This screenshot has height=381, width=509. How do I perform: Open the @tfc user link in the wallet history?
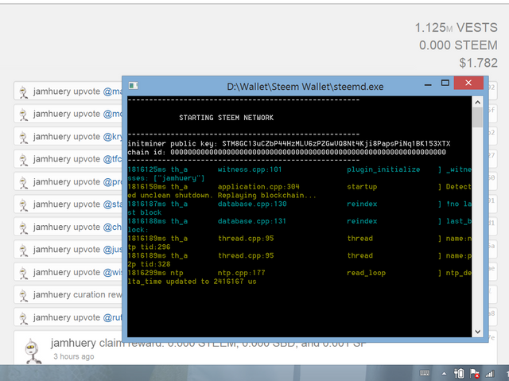pyautogui.click(x=112, y=159)
